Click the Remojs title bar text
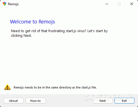138x107 pixels. (13, 4)
